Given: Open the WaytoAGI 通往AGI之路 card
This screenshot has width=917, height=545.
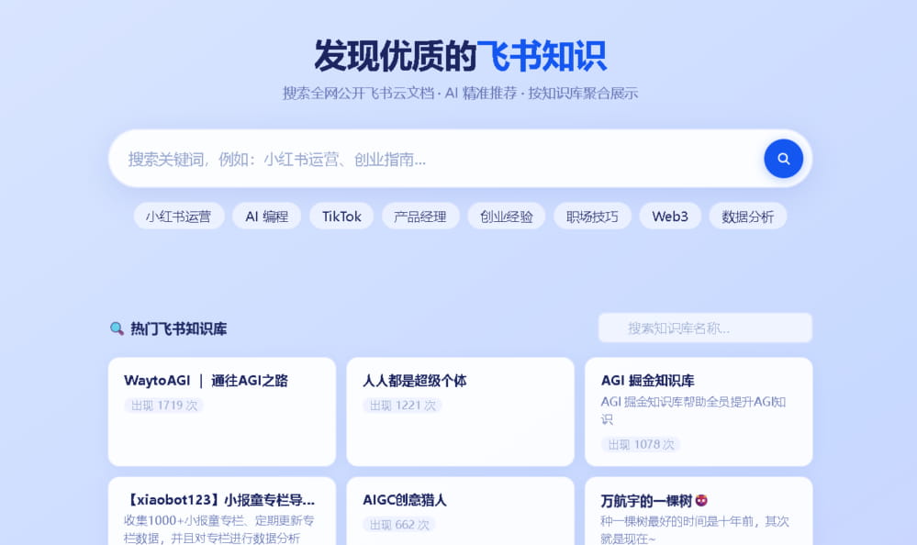Looking at the screenshot, I should [x=222, y=412].
